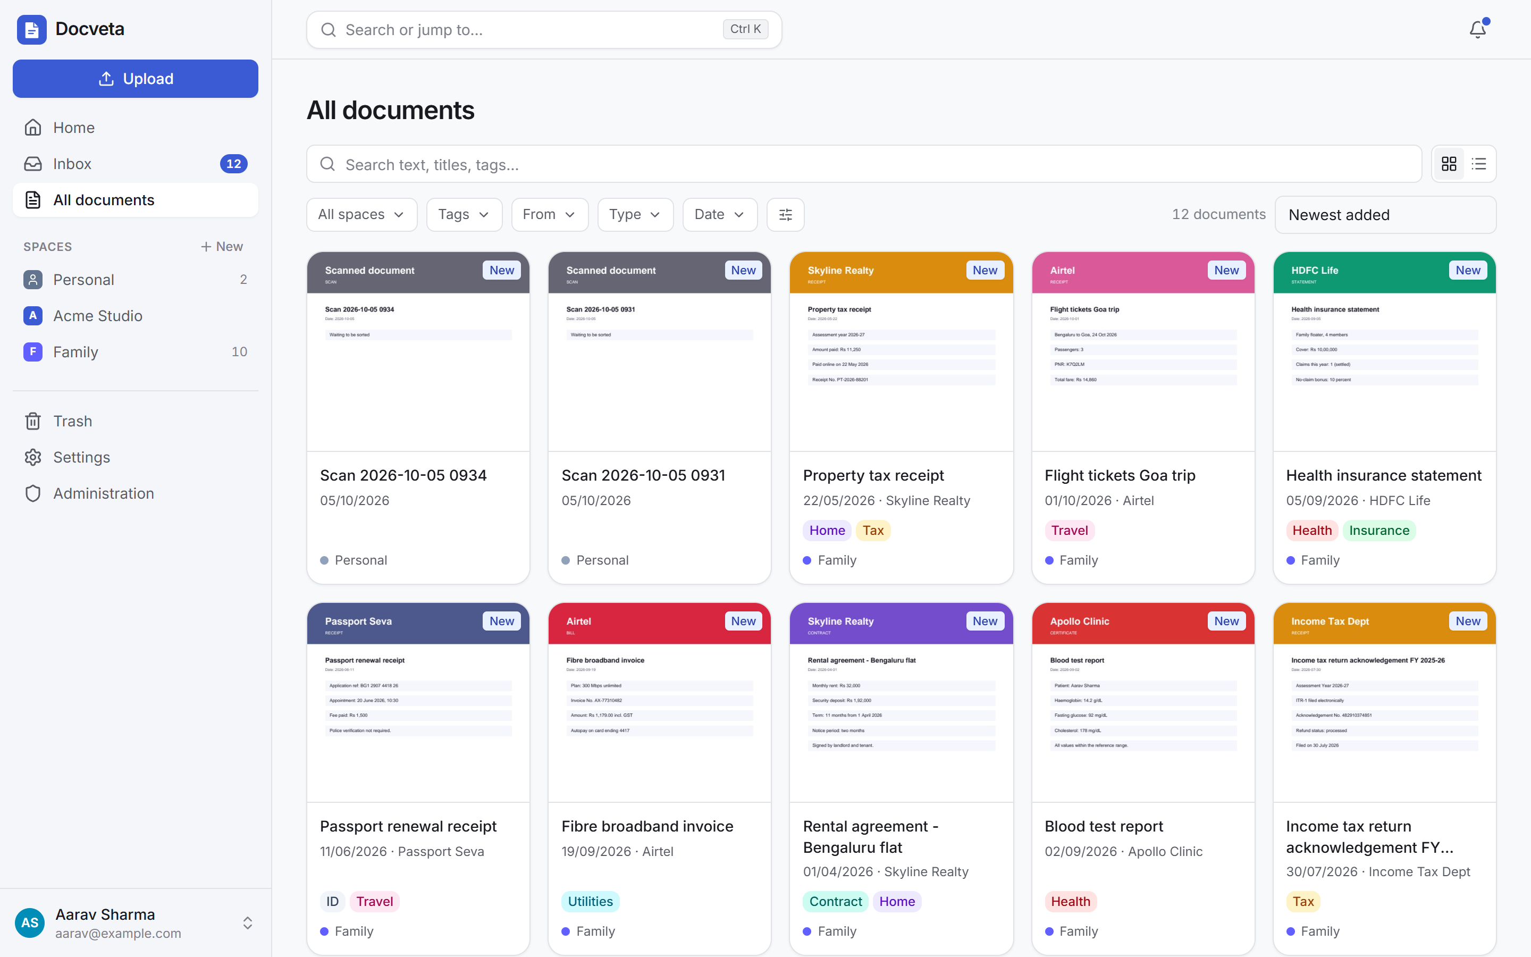Open the Newest added sort dropdown
The width and height of the screenshot is (1531, 957).
[x=1385, y=215]
